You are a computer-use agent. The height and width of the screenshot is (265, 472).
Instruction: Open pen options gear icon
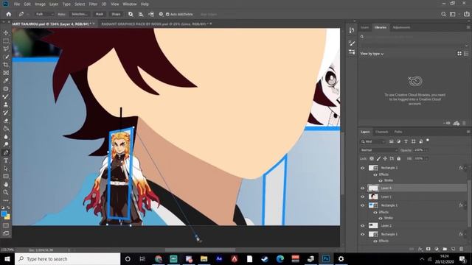[x=161, y=14]
